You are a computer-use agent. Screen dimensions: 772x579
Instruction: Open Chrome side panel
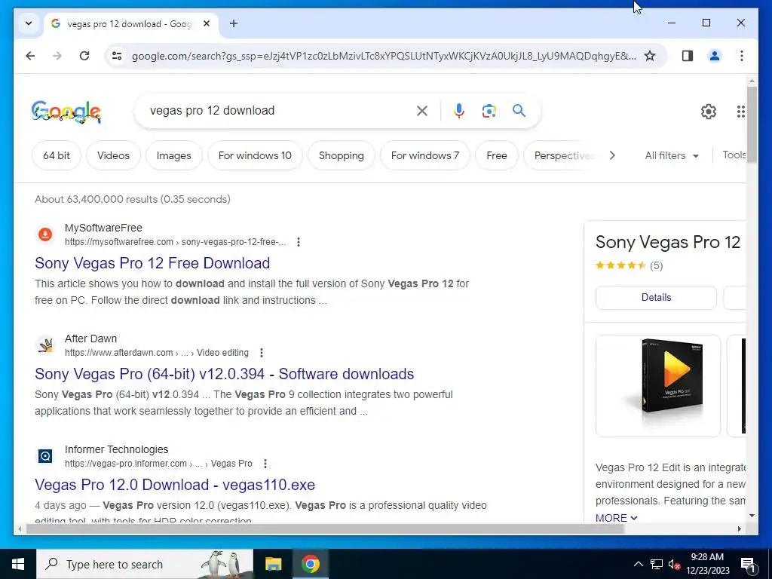(x=688, y=56)
